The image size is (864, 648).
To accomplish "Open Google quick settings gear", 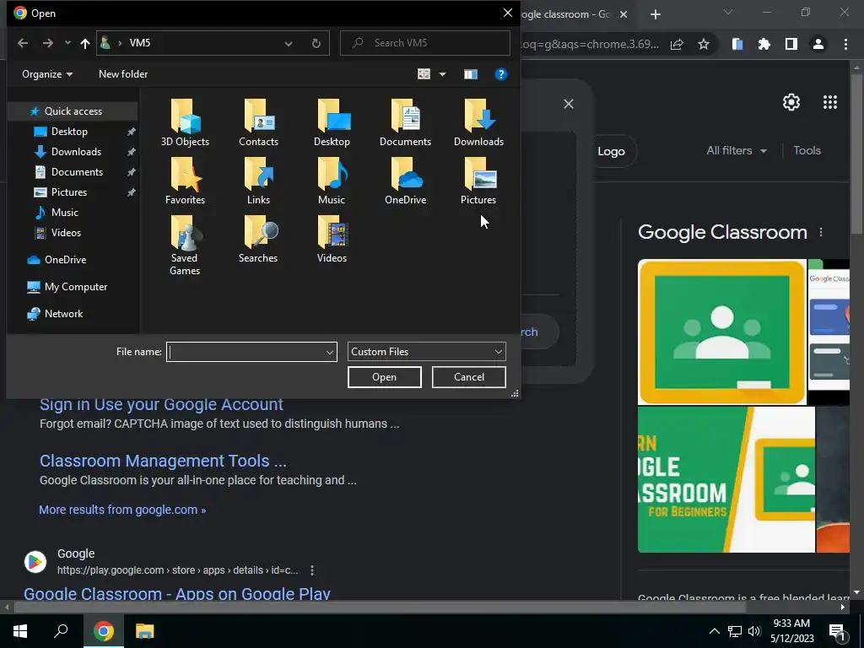I will [791, 102].
